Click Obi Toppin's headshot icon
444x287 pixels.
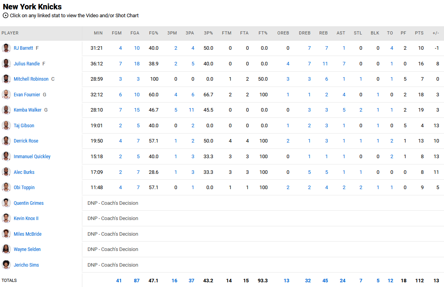coord(6,188)
